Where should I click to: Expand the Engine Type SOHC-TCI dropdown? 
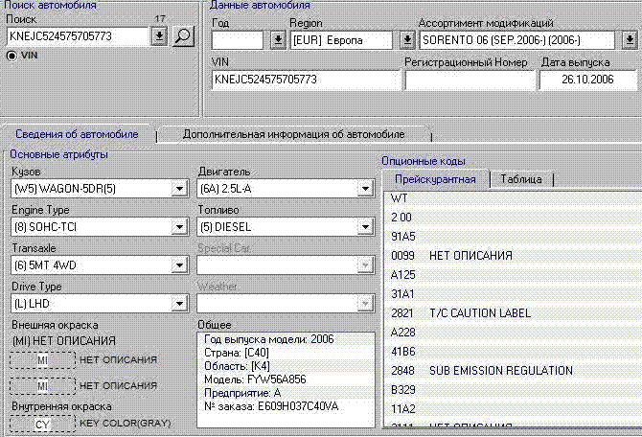click(x=179, y=228)
